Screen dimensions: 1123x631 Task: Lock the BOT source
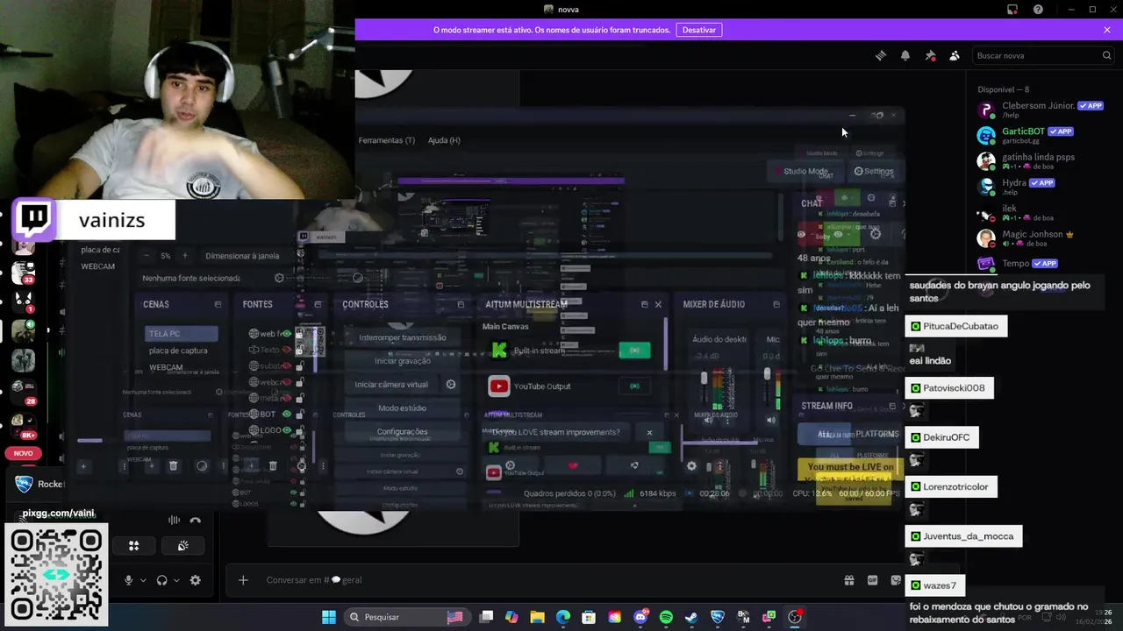click(x=299, y=414)
